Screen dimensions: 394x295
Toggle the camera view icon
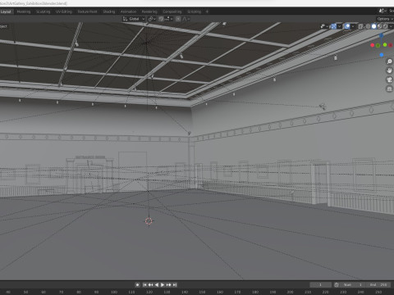click(x=389, y=79)
